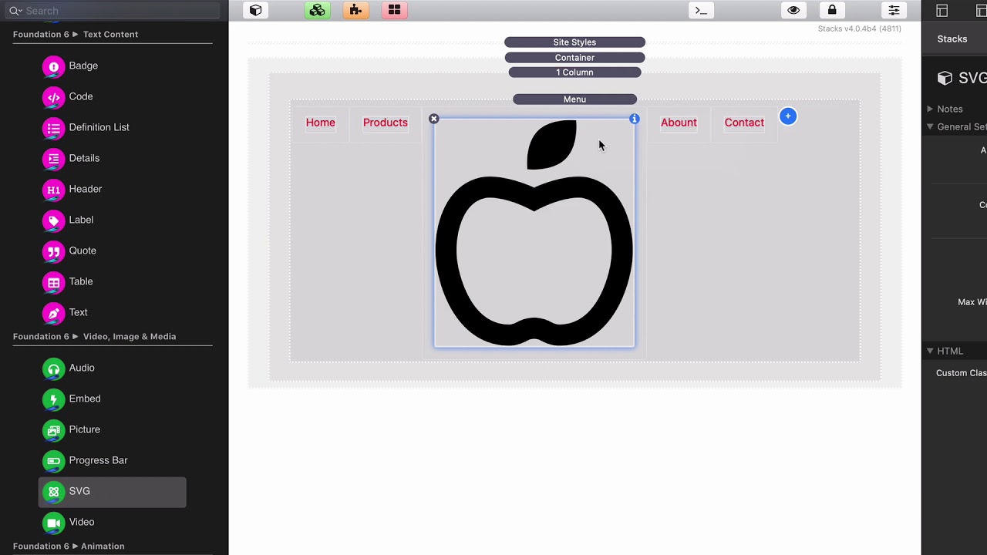Select the Label stack icon
This screenshot has height=555, width=987.
click(x=53, y=220)
